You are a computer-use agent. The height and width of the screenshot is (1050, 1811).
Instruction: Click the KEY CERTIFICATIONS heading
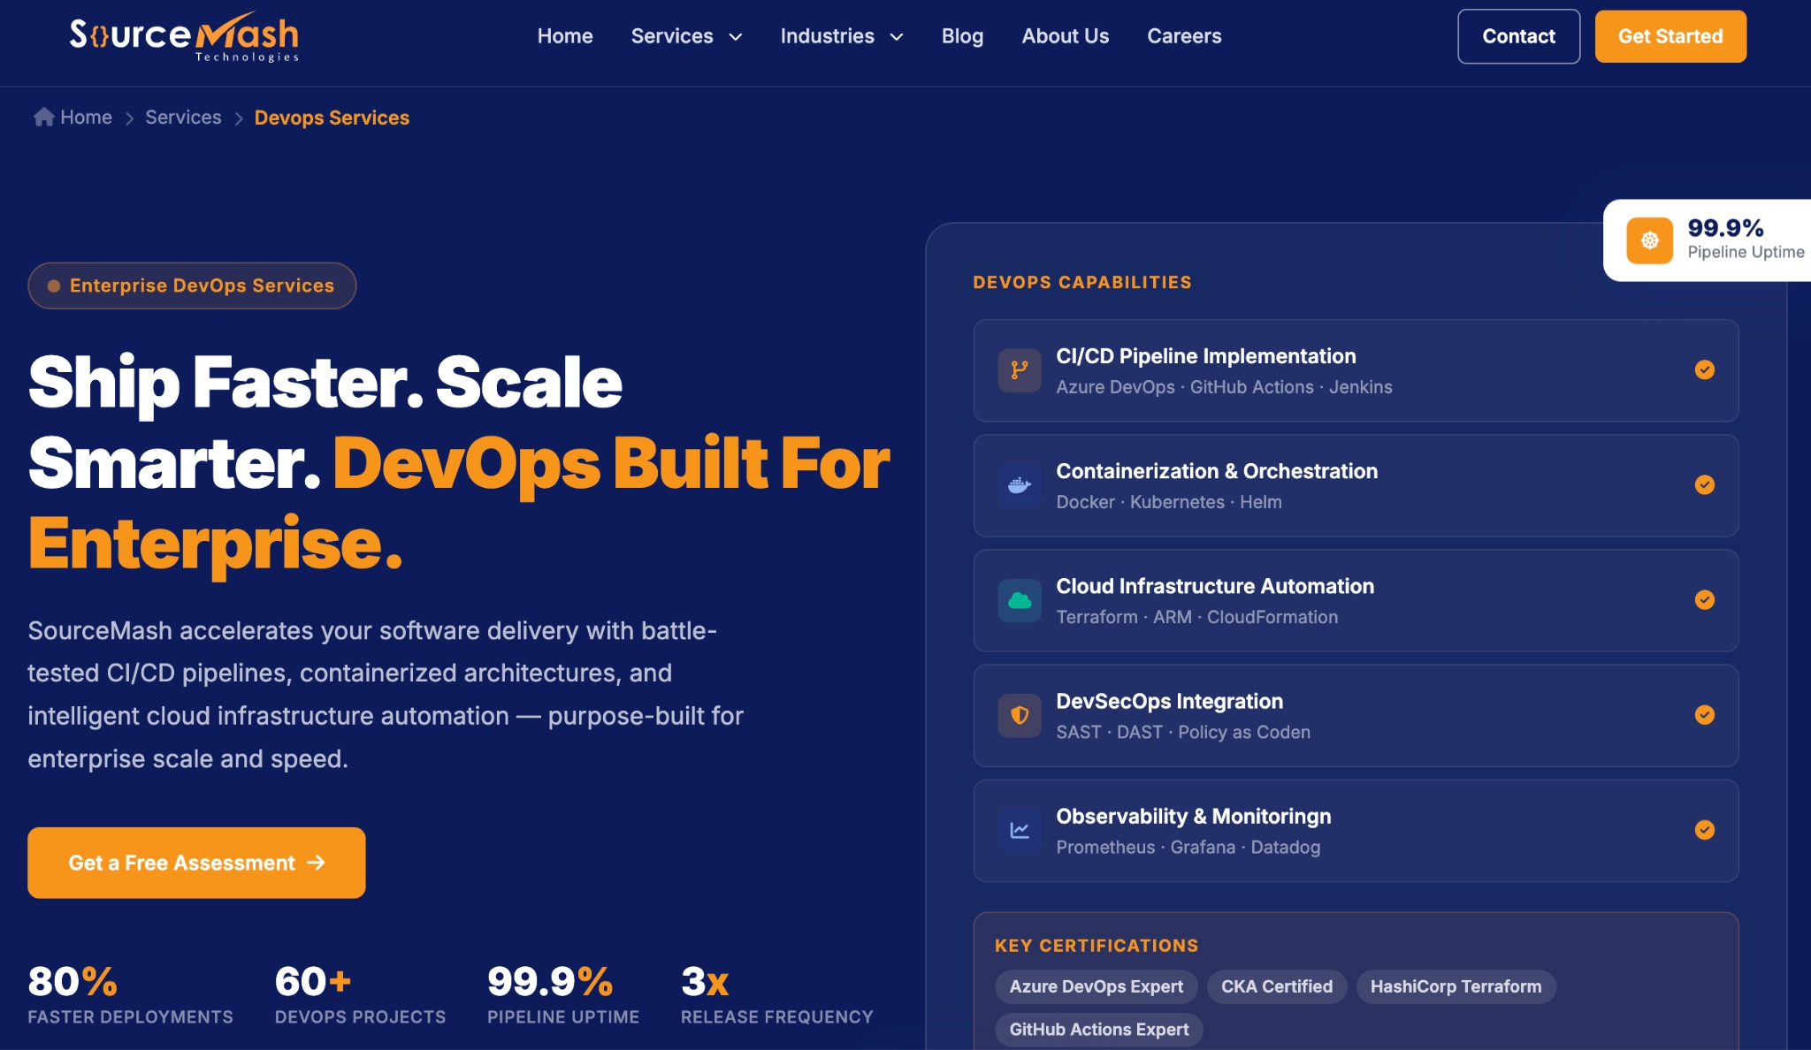[x=1097, y=945]
